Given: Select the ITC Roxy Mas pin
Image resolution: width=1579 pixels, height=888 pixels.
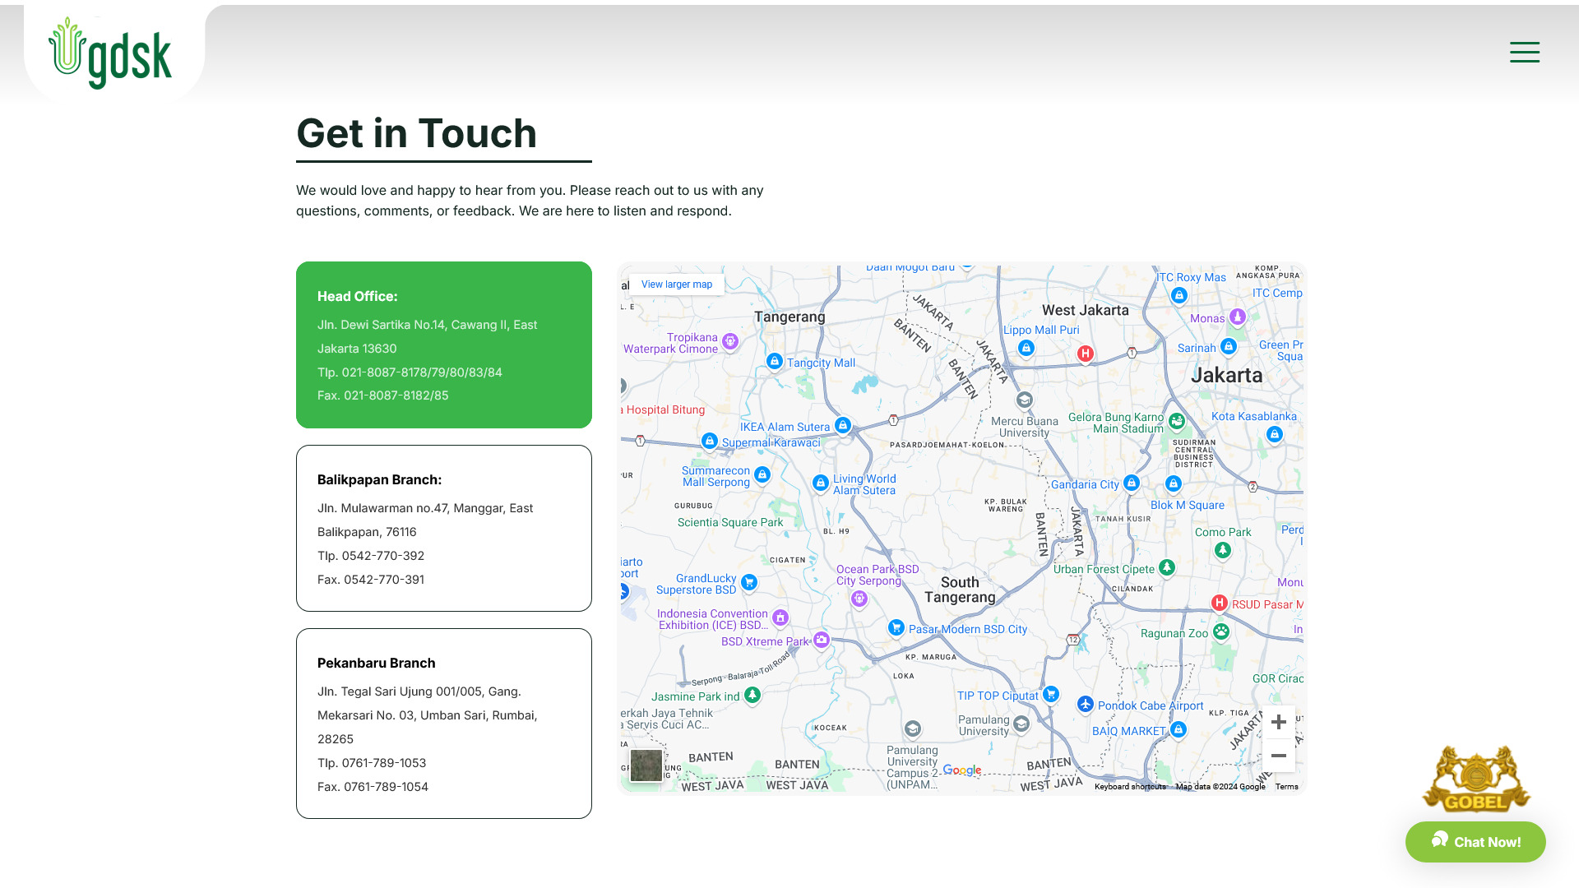Looking at the screenshot, I should (1178, 294).
